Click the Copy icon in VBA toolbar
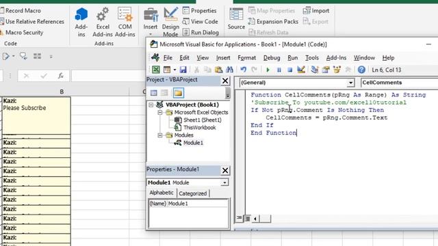 coord(207,70)
